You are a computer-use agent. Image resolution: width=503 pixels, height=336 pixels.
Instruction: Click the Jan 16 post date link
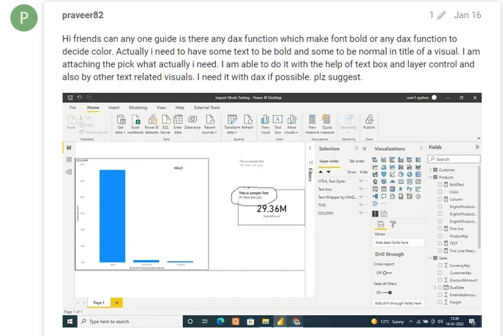coord(467,15)
